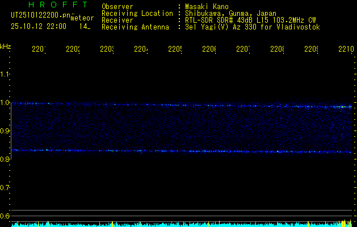The width and height of the screenshot is (357, 227).
Task: Click the bright green spot at upper band's right end
Action: pyautogui.click(x=343, y=107)
